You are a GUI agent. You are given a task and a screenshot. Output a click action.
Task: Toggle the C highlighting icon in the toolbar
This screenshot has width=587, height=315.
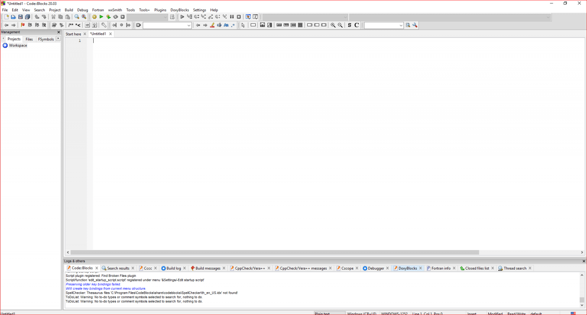coord(357,25)
